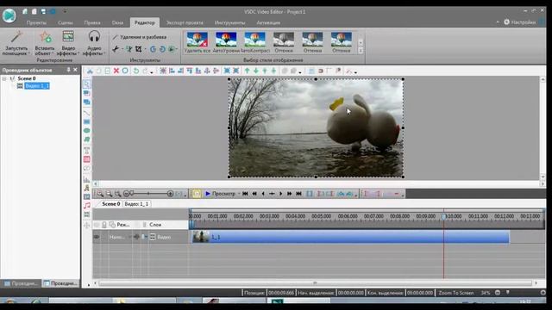
Task: Apply the Удалить все style thumbnail
Action: click(x=198, y=42)
